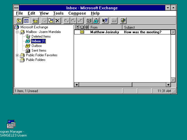187x140 pixels.
Task: Click the message list scroll down arrow
Action: [x=173, y=80]
